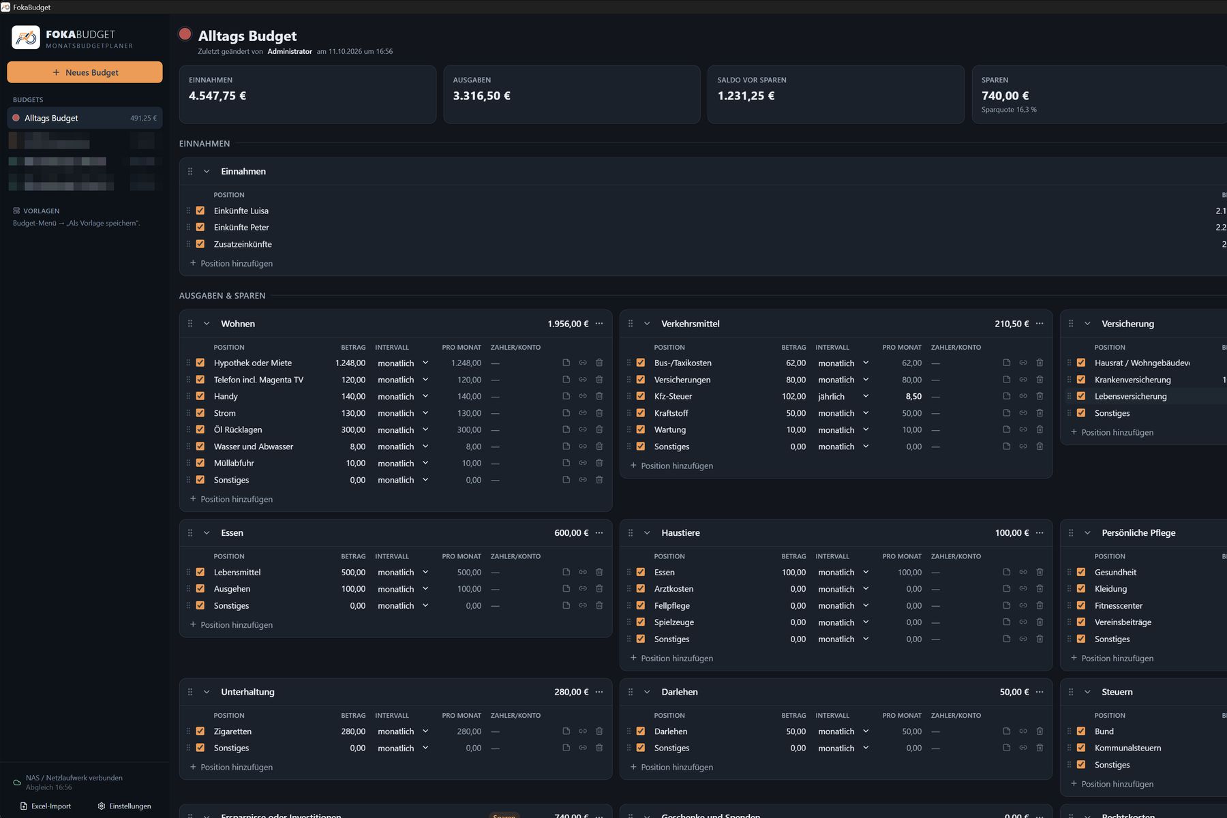Delete the Müllabfuhr position
This screenshot has width=1227, height=818.
coord(599,463)
